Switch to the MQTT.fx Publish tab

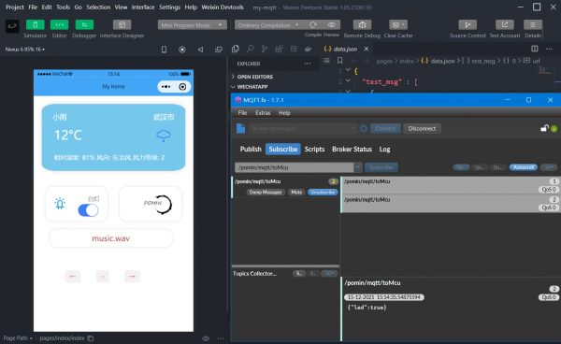251,150
